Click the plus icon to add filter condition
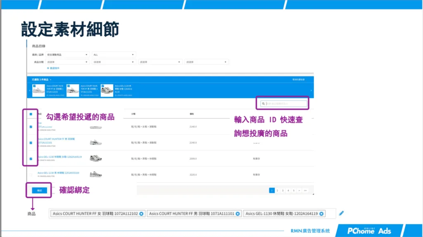 tap(48, 68)
